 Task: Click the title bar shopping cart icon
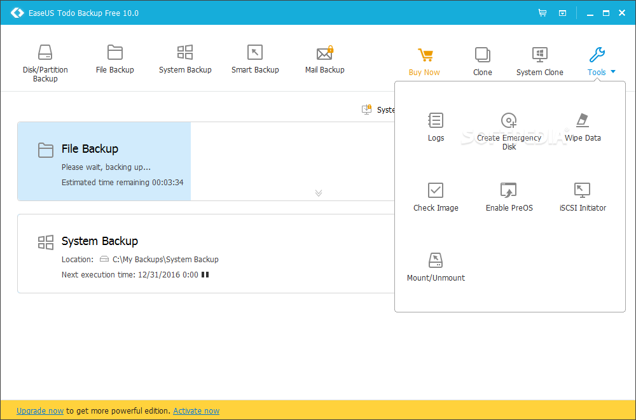pos(543,13)
